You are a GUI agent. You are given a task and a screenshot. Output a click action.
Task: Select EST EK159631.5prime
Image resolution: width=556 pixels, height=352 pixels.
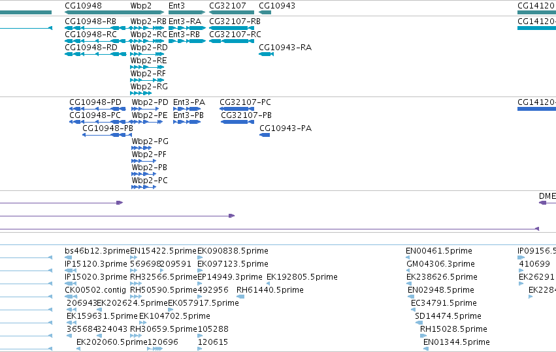(x=71, y=323)
